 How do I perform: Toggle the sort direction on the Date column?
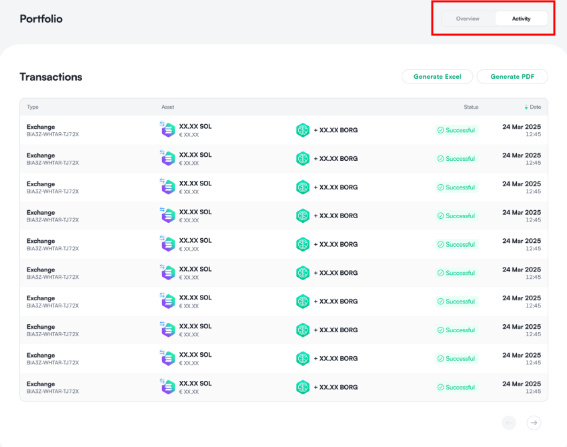pyautogui.click(x=526, y=107)
